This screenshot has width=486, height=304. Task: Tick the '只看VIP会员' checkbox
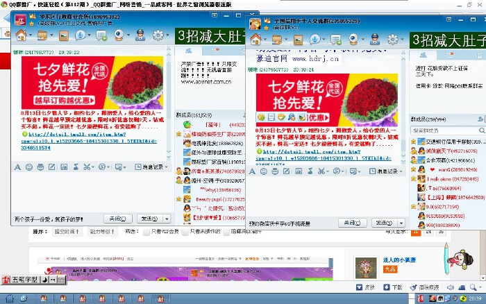(146, 232)
